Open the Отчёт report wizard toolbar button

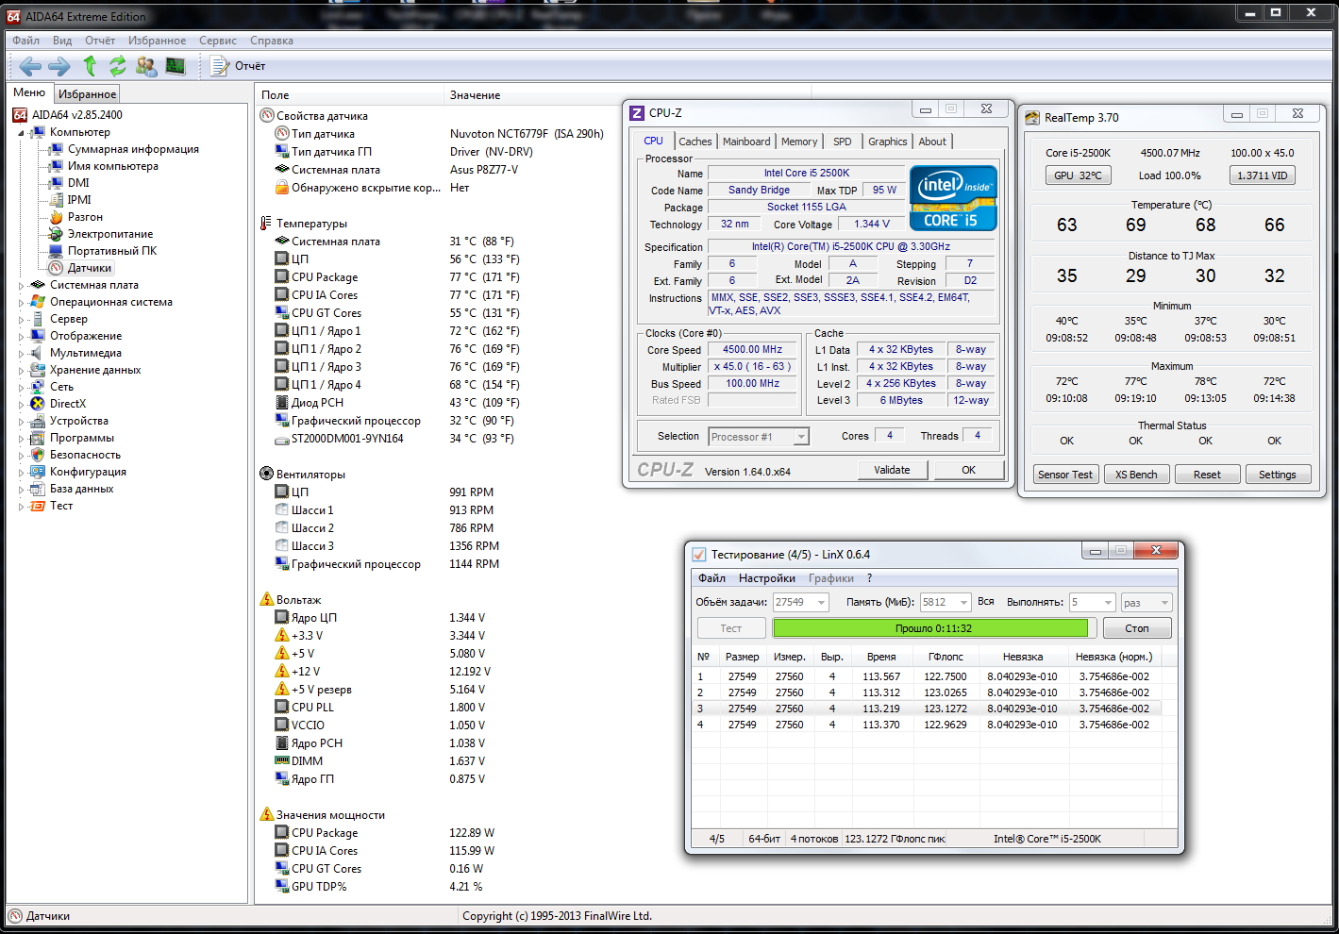coord(239,66)
